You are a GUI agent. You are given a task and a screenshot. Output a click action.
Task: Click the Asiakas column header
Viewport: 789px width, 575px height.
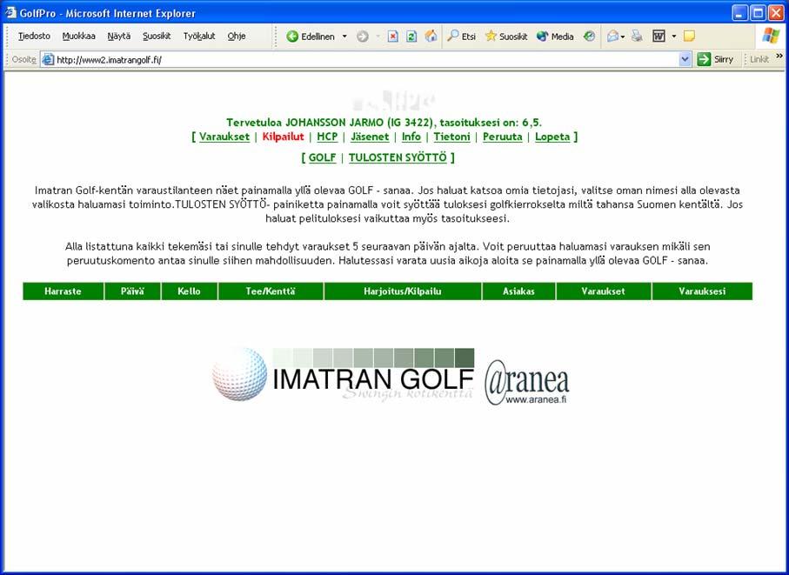click(518, 291)
